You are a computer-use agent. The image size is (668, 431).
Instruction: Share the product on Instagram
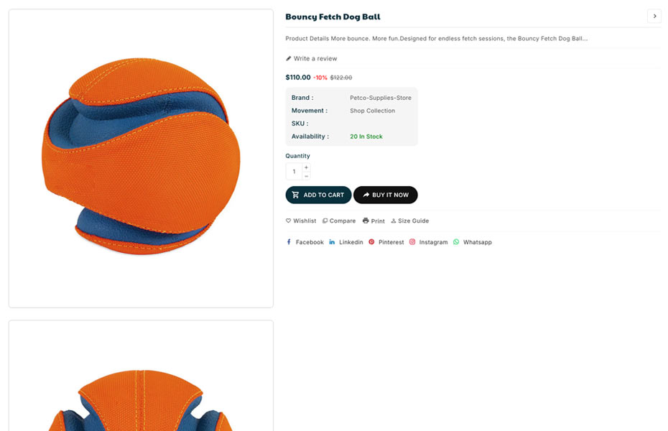429,243
